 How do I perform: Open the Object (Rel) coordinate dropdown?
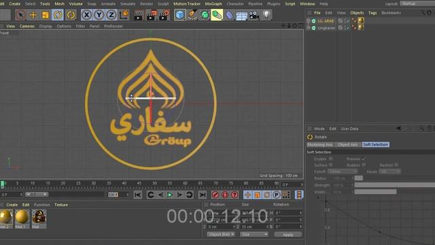tap(221, 234)
